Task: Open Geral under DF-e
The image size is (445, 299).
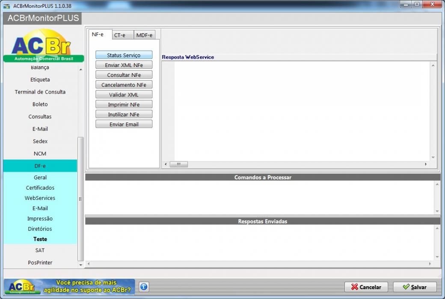Action: 40,177
